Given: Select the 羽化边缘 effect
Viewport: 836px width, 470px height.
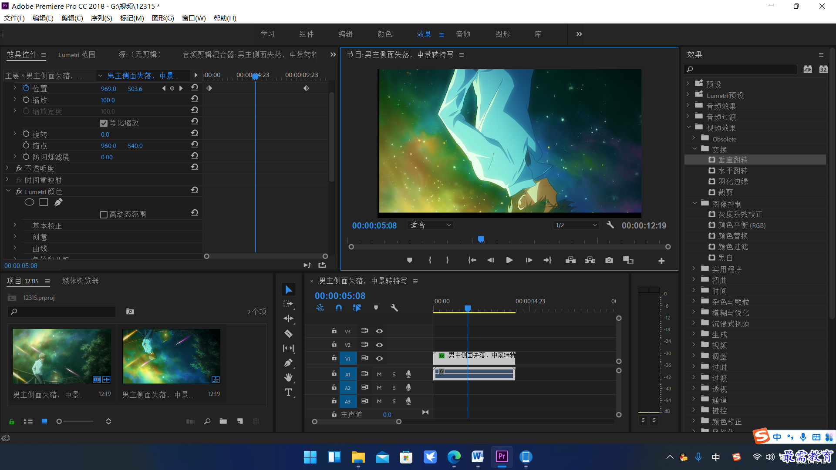Looking at the screenshot, I should pos(733,181).
